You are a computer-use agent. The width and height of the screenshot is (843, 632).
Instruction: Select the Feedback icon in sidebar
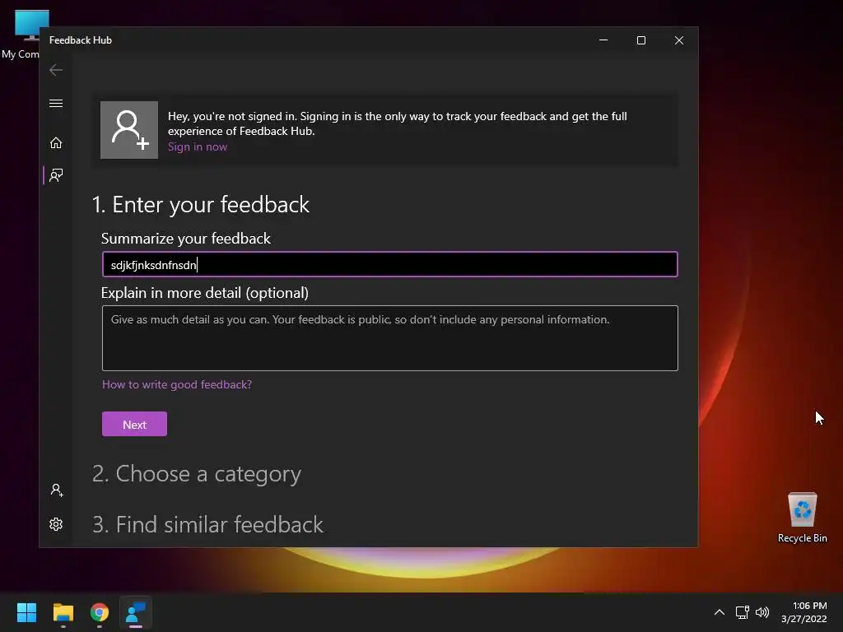[x=56, y=175]
